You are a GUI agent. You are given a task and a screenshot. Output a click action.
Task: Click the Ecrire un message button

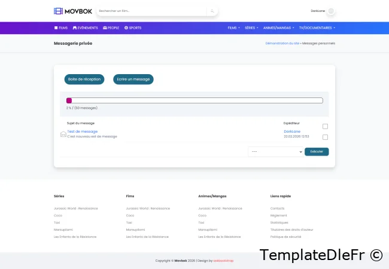(x=133, y=79)
